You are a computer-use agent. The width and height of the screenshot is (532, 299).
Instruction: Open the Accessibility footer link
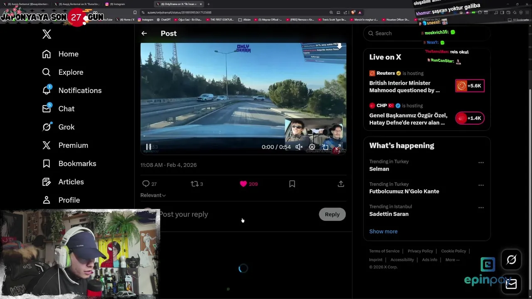pyautogui.click(x=402, y=260)
